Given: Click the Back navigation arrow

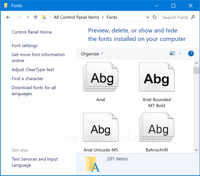Looking at the screenshot, I should click(8, 17).
